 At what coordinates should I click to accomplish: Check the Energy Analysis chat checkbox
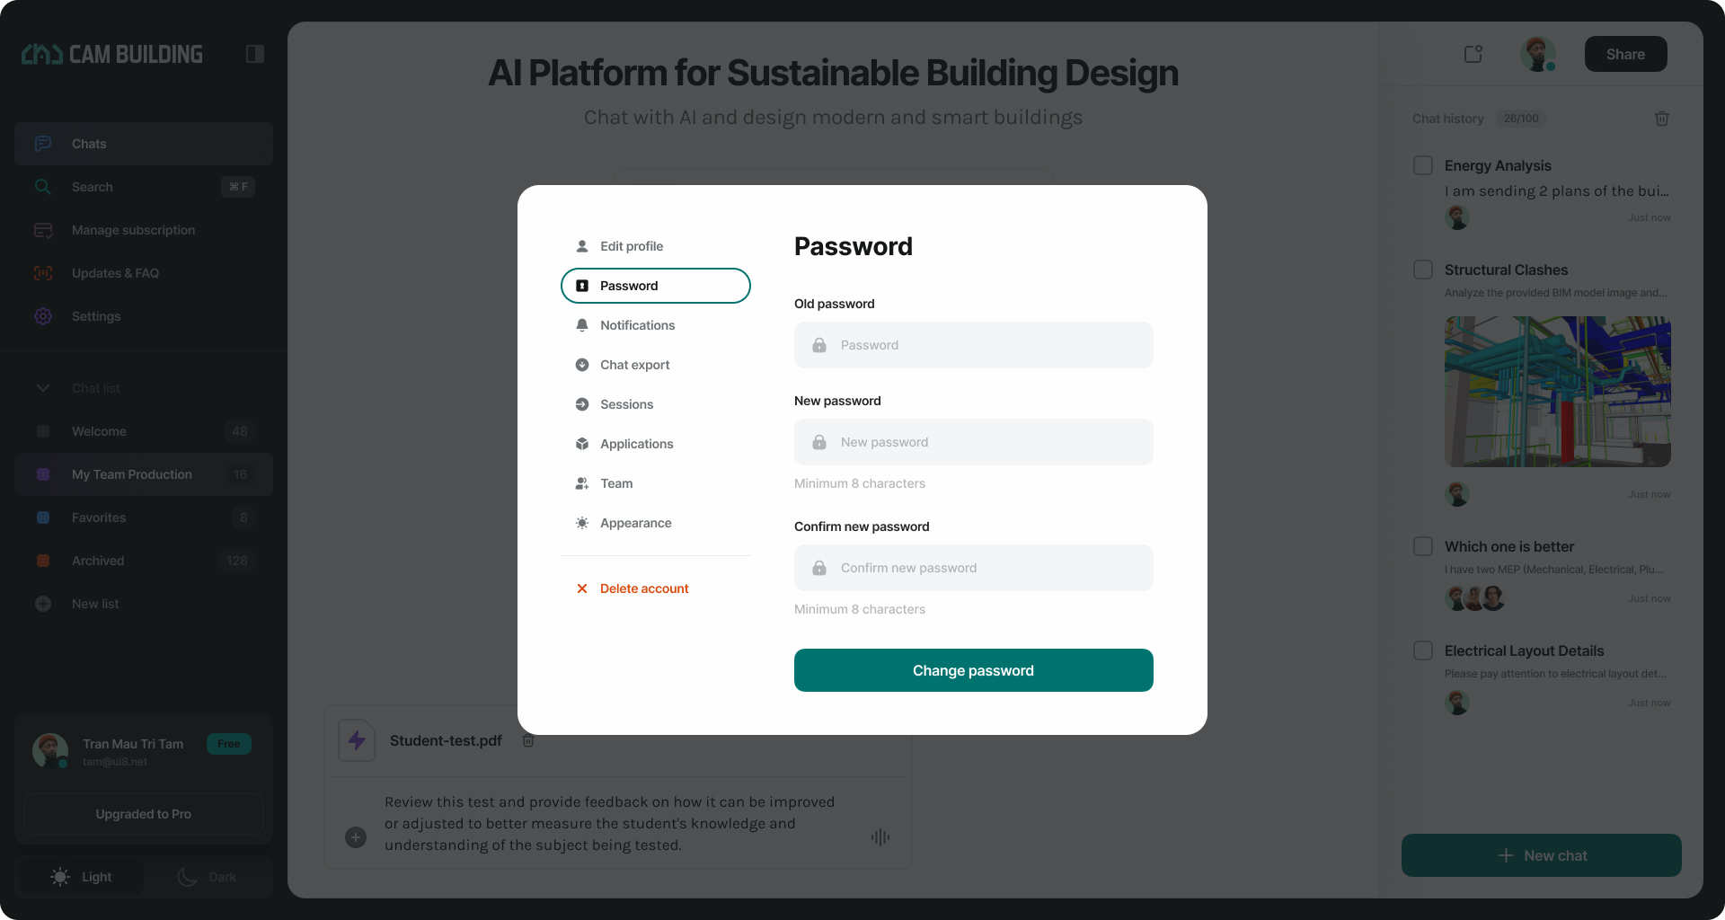coord(1423,165)
